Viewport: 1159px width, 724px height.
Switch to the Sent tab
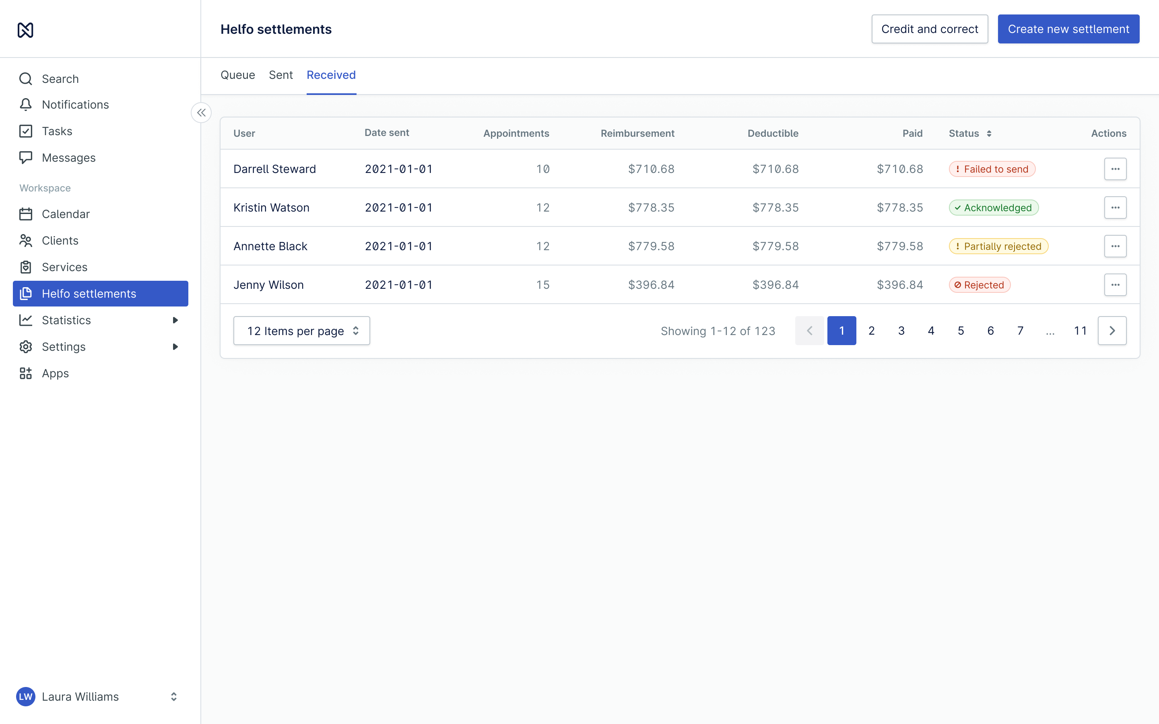click(x=280, y=75)
